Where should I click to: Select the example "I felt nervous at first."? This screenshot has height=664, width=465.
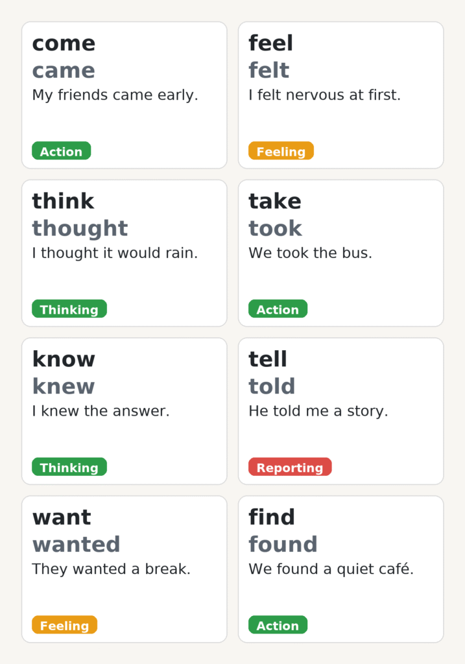click(x=324, y=95)
